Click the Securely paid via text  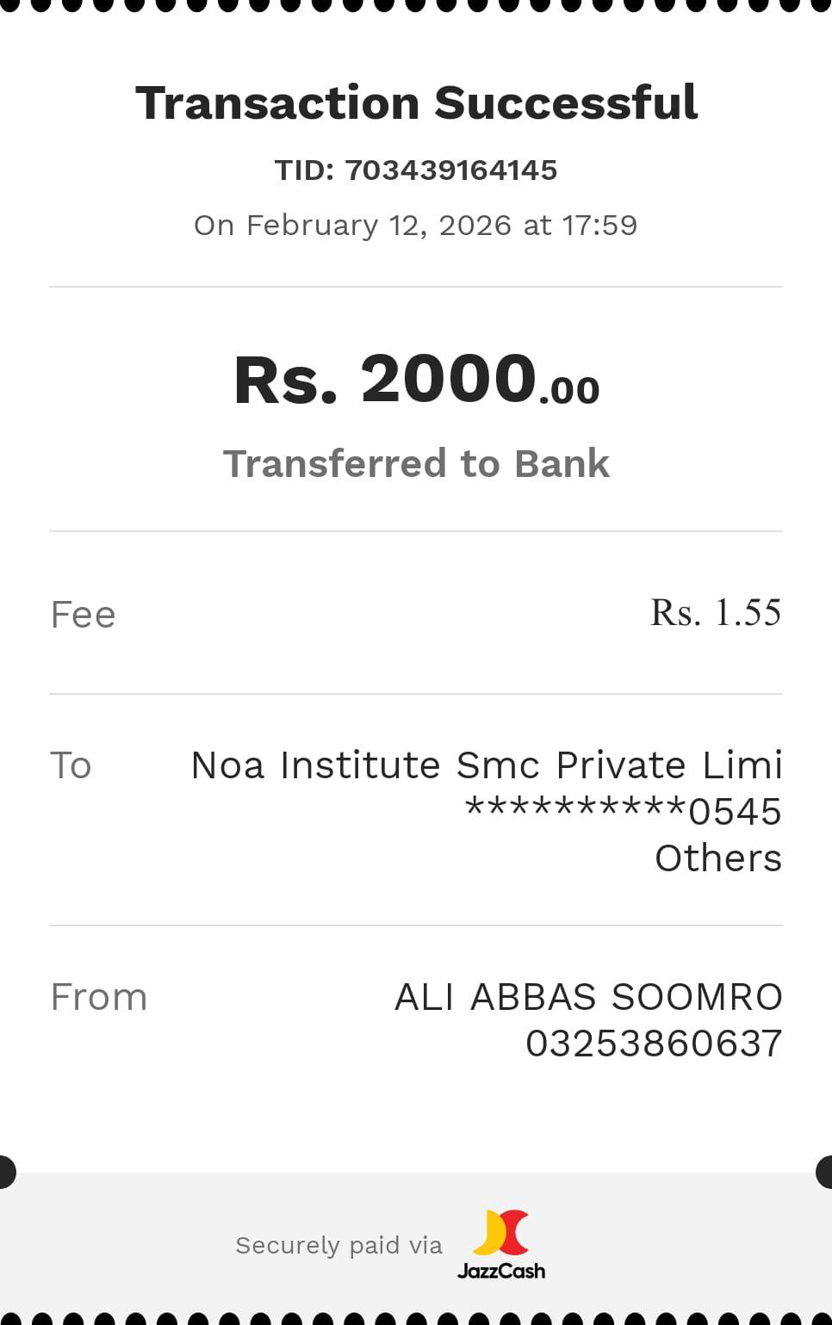338,1245
